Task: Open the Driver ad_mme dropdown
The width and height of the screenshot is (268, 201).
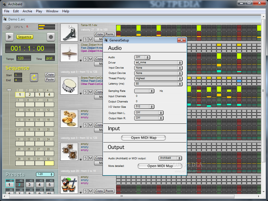Action: (x=158, y=62)
